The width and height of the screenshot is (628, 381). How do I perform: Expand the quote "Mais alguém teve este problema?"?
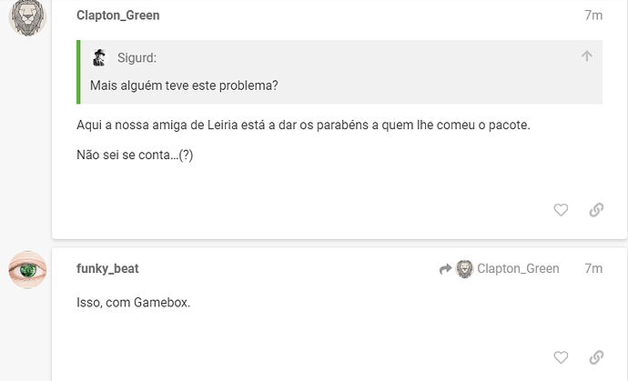[x=184, y=85]
